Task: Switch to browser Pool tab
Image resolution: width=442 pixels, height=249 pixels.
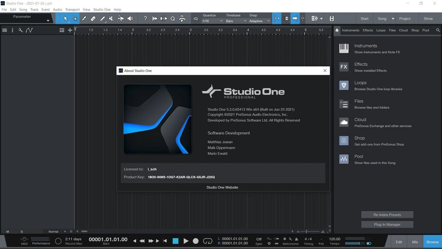Action: [x=426, y=30]
